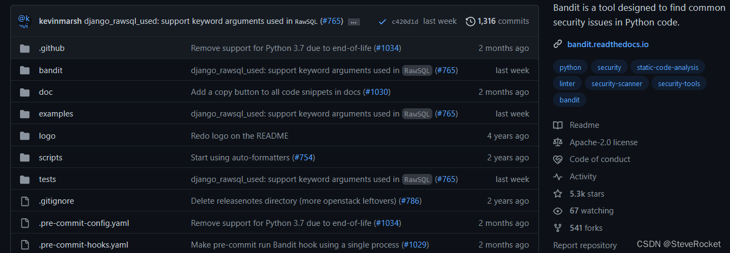Open the .github directory
Image resolution: width=730 pixels, height=253 pixels.
(x=52, y=48)
